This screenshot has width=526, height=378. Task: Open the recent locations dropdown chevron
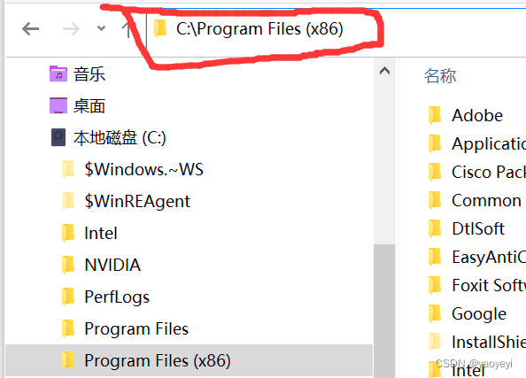tap(101, 28)
